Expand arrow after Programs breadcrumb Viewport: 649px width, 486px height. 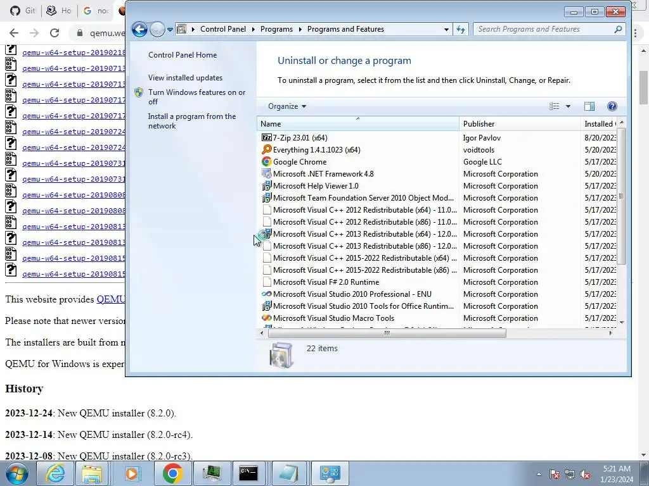coord(300,29)
